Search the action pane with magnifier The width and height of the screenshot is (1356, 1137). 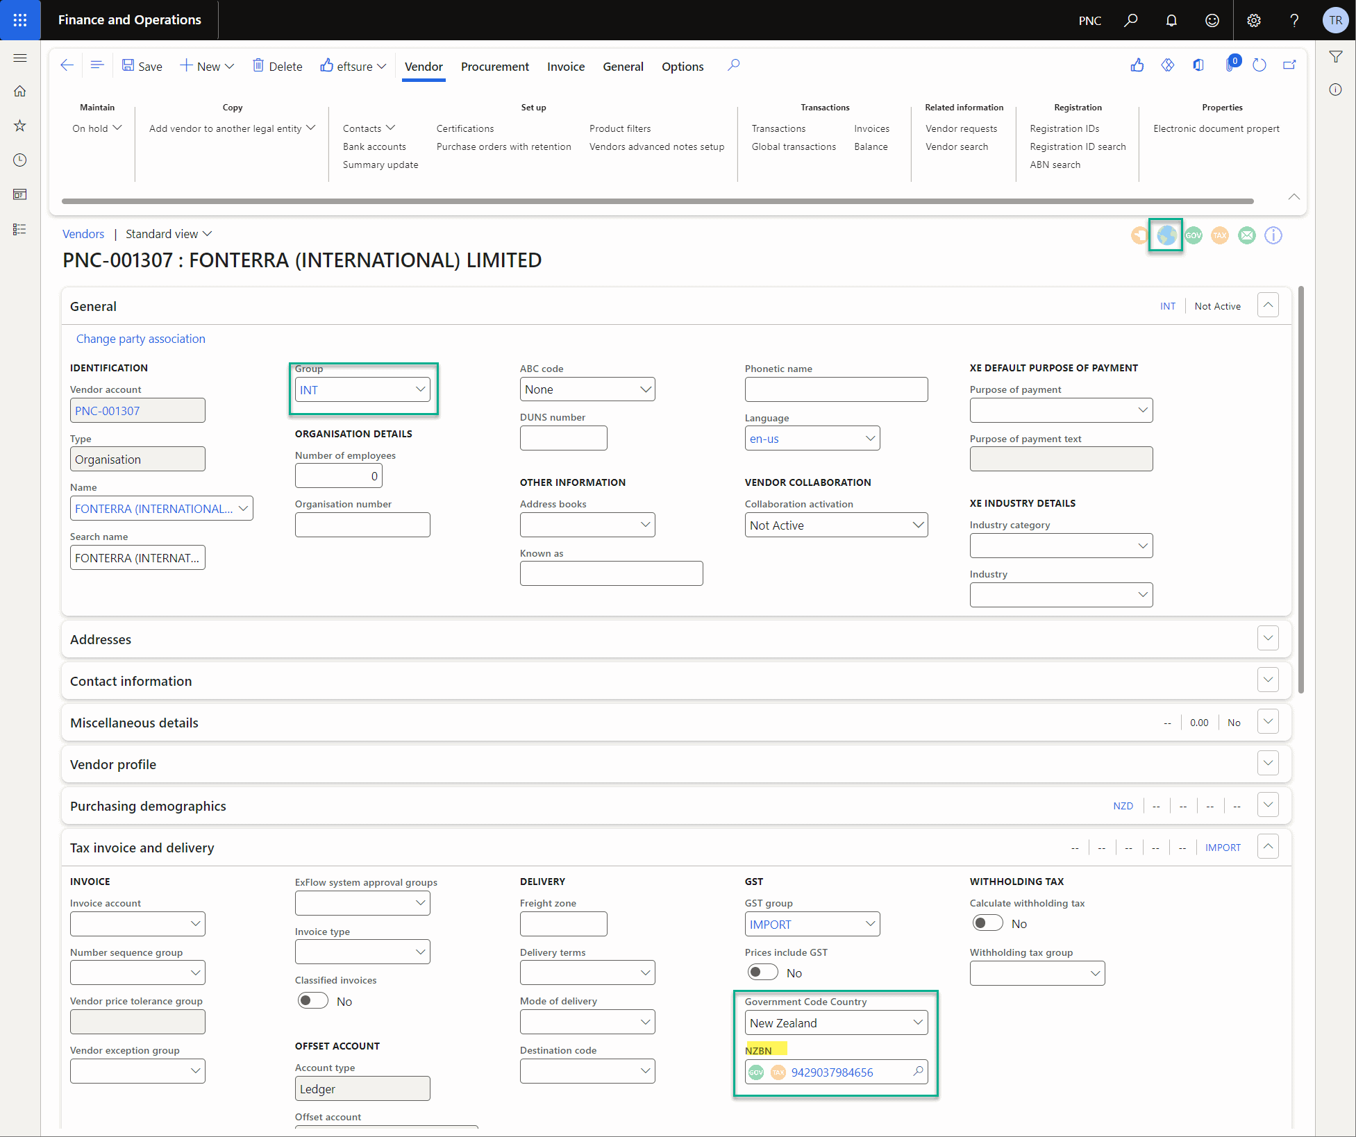coord(734,65)
